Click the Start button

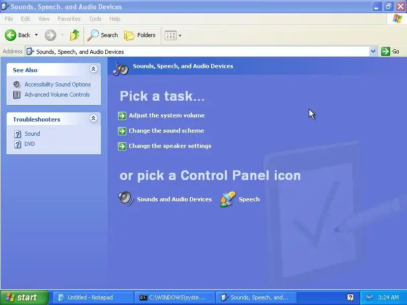tap(24, 297)
